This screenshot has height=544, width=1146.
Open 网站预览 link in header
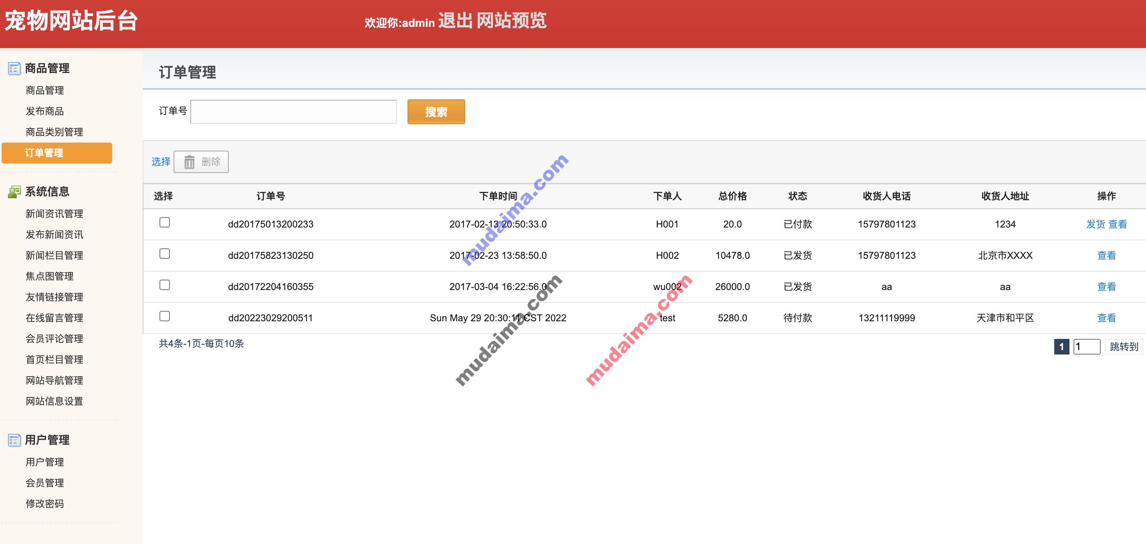(512, 20)
